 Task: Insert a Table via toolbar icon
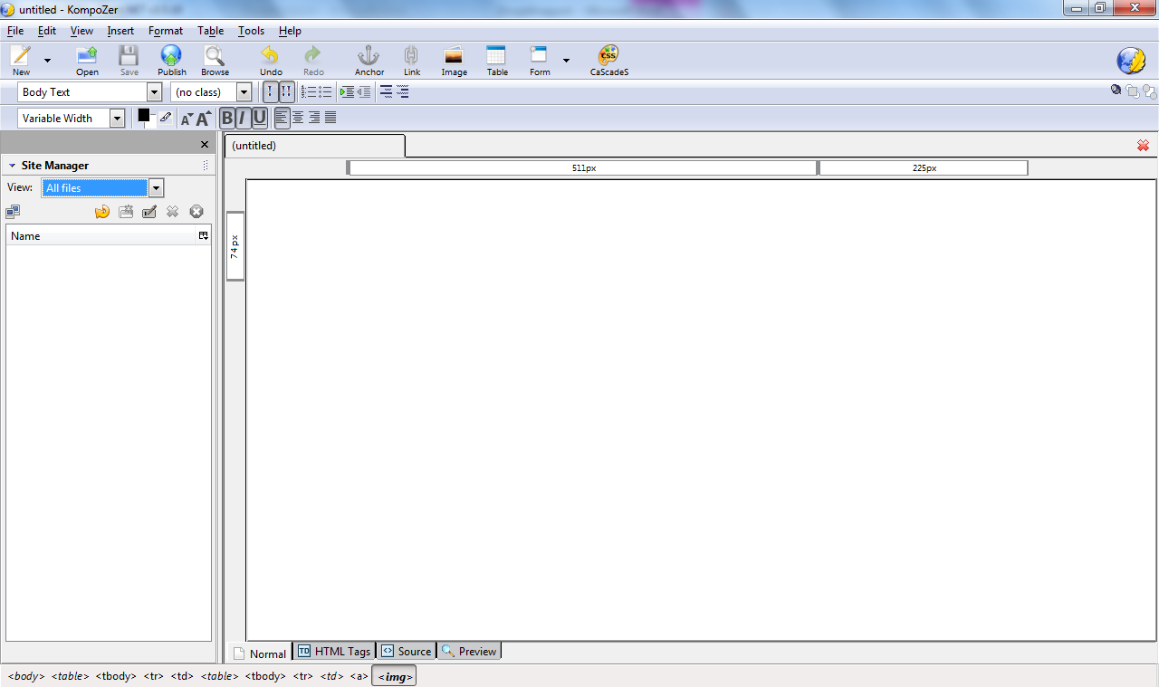497,61
